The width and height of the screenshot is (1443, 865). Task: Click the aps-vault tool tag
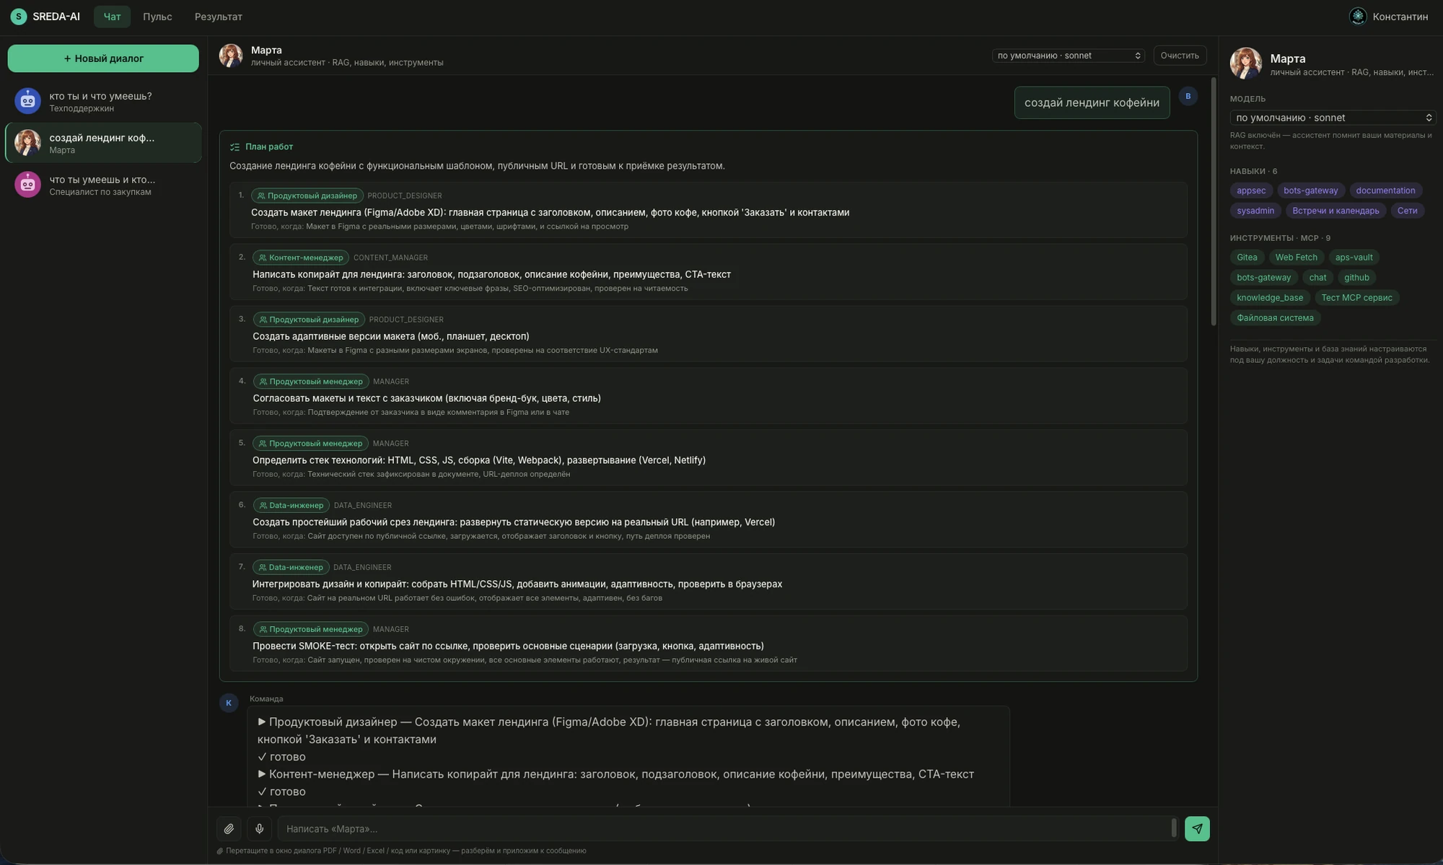click(1354, 258)
